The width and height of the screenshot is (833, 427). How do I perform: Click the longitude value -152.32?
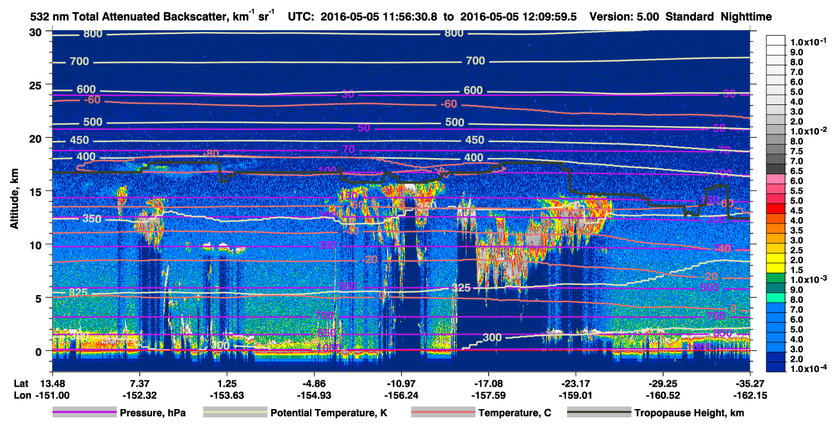pos(139,395)
